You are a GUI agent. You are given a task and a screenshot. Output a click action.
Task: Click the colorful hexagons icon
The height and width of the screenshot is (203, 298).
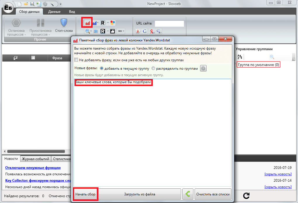click(112, 23)
